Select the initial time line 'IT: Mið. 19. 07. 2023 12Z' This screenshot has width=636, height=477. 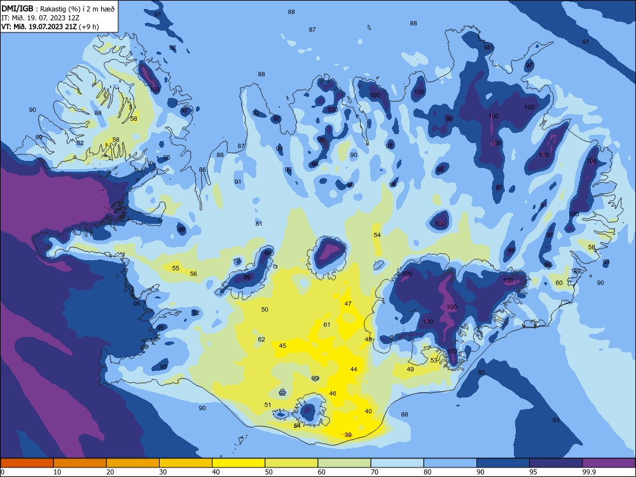coord(40,18)
